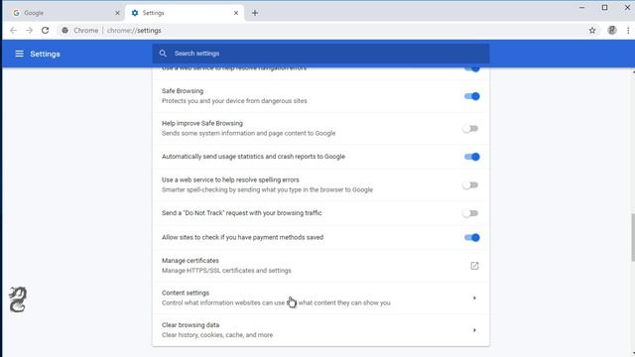Enable spelling errors web service toggle

470,185
